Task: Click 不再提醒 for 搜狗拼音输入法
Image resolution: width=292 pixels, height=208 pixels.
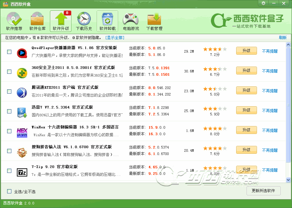Action: (270, 150)
